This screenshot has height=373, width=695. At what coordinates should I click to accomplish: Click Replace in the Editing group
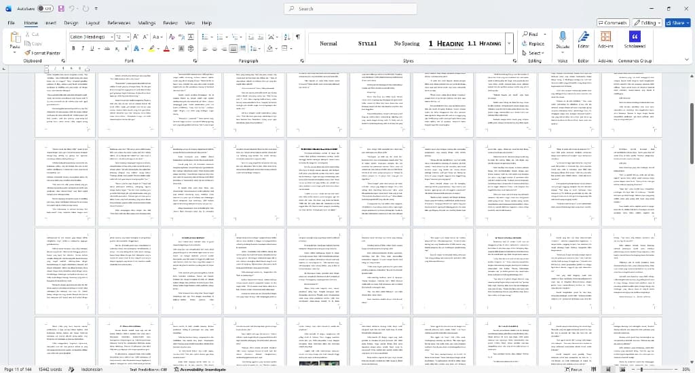[x=533, y=43]
